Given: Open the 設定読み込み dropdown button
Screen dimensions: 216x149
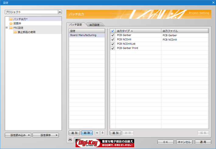Looking at the screenshot, I should tap(18, 135).
